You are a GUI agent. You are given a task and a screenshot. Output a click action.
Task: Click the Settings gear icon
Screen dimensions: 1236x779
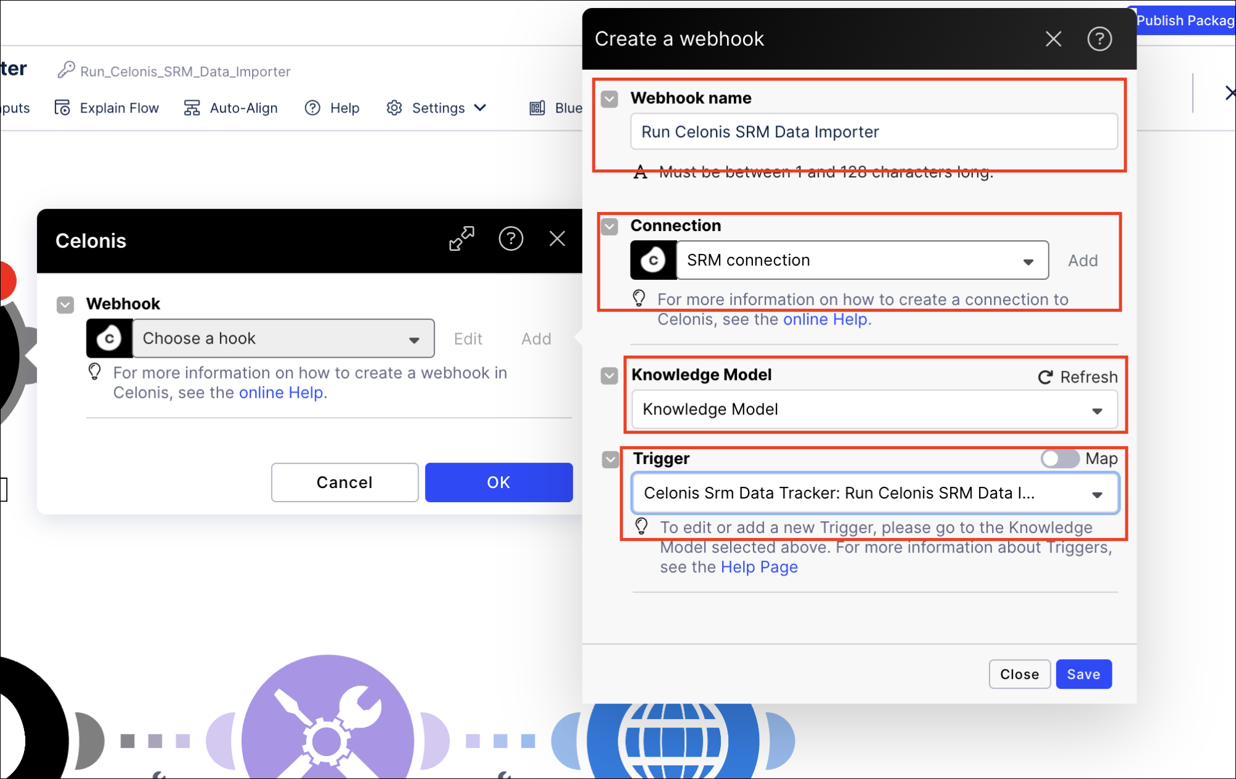(x=394, y=107)
